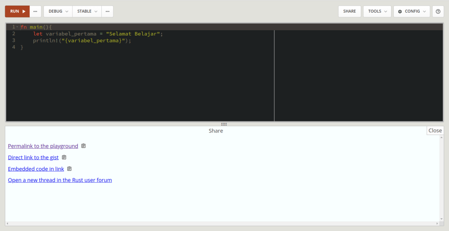Copy the playground permalink with clipboard icon
The height and width of the screenshot is (231, 449).
[x=84, y=146]
